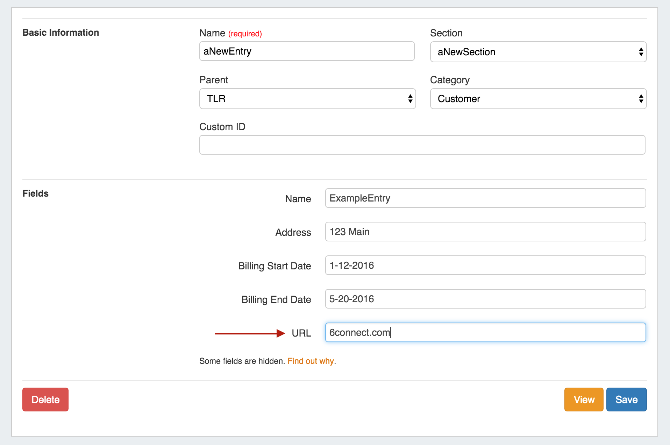Expand the Parent dropdown set to TLR
The image size is (670, 445).
307,99
